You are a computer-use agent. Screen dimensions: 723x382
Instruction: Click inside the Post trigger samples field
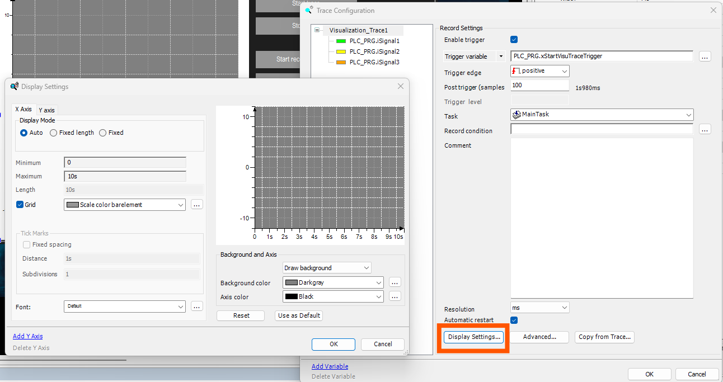[539, 84]
